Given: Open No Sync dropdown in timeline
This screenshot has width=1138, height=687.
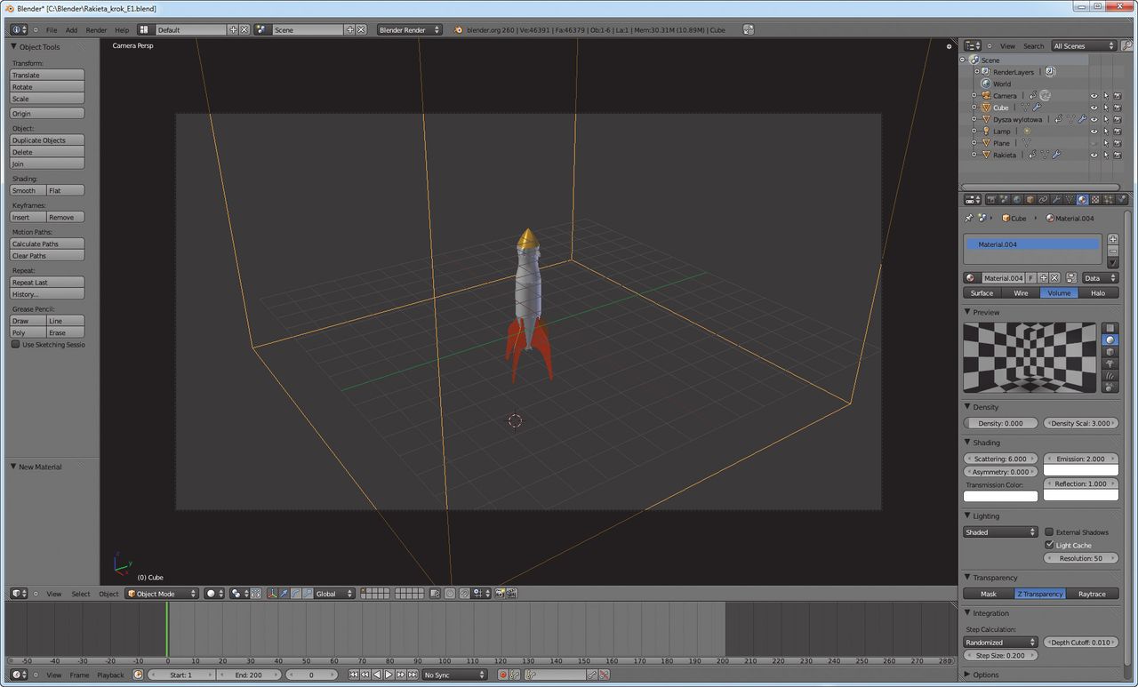Looking at the screenshot, I should pyautogui.click(x=454, y=675).
